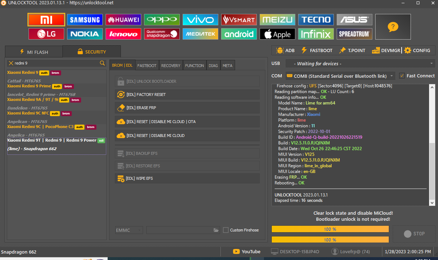The image size is (438, 260).
Task: Open the USB devices dropdown
Action: tap(360, 63)
